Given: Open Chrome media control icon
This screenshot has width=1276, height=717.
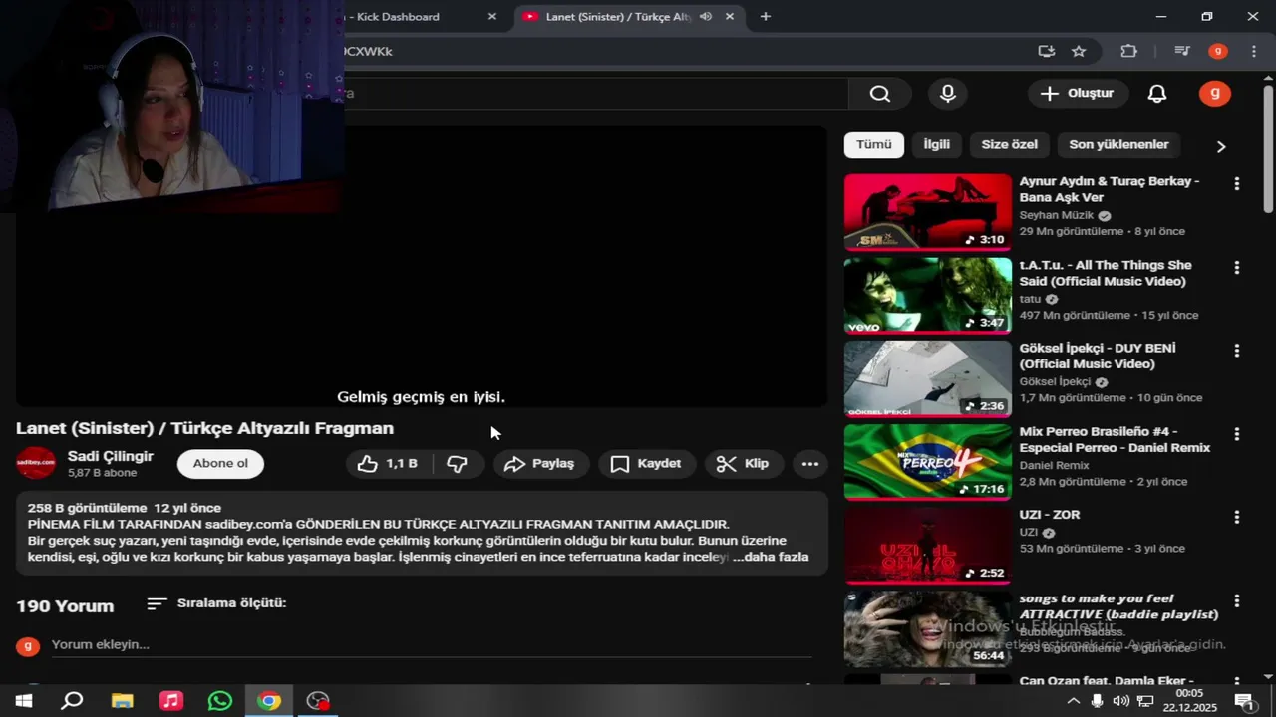Looking at the screenshot, I should [1182, 51].
